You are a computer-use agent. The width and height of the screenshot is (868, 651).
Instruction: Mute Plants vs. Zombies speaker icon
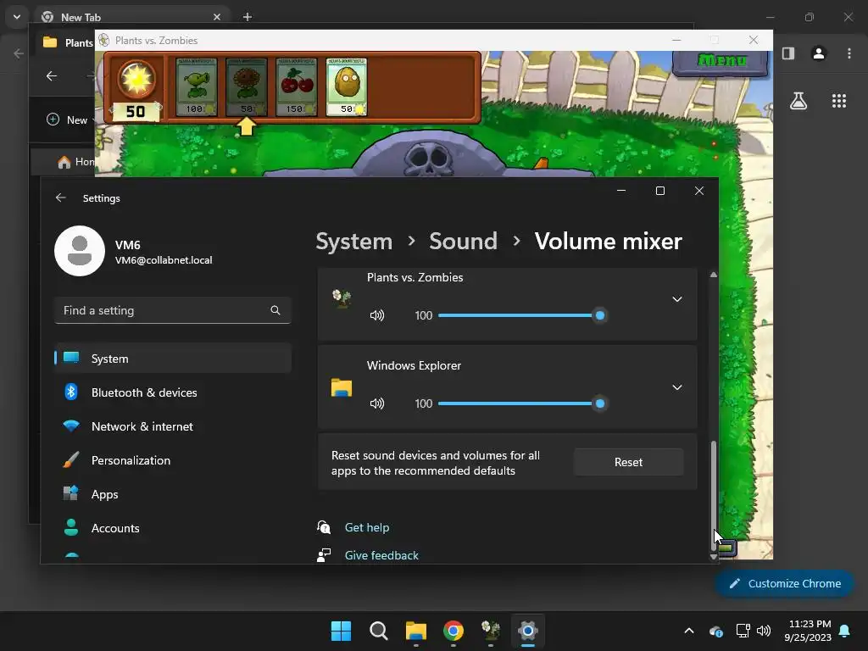(377, 315)
